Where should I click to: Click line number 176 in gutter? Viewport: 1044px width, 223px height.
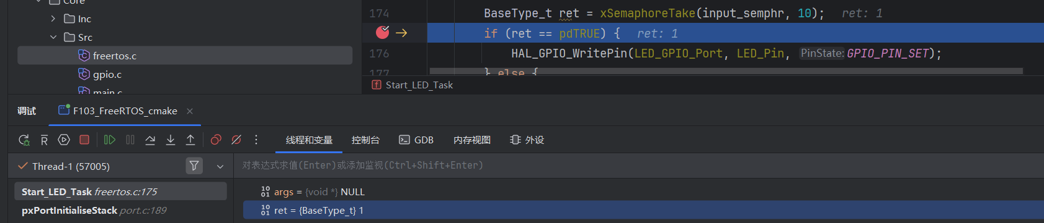coord(379,54)
